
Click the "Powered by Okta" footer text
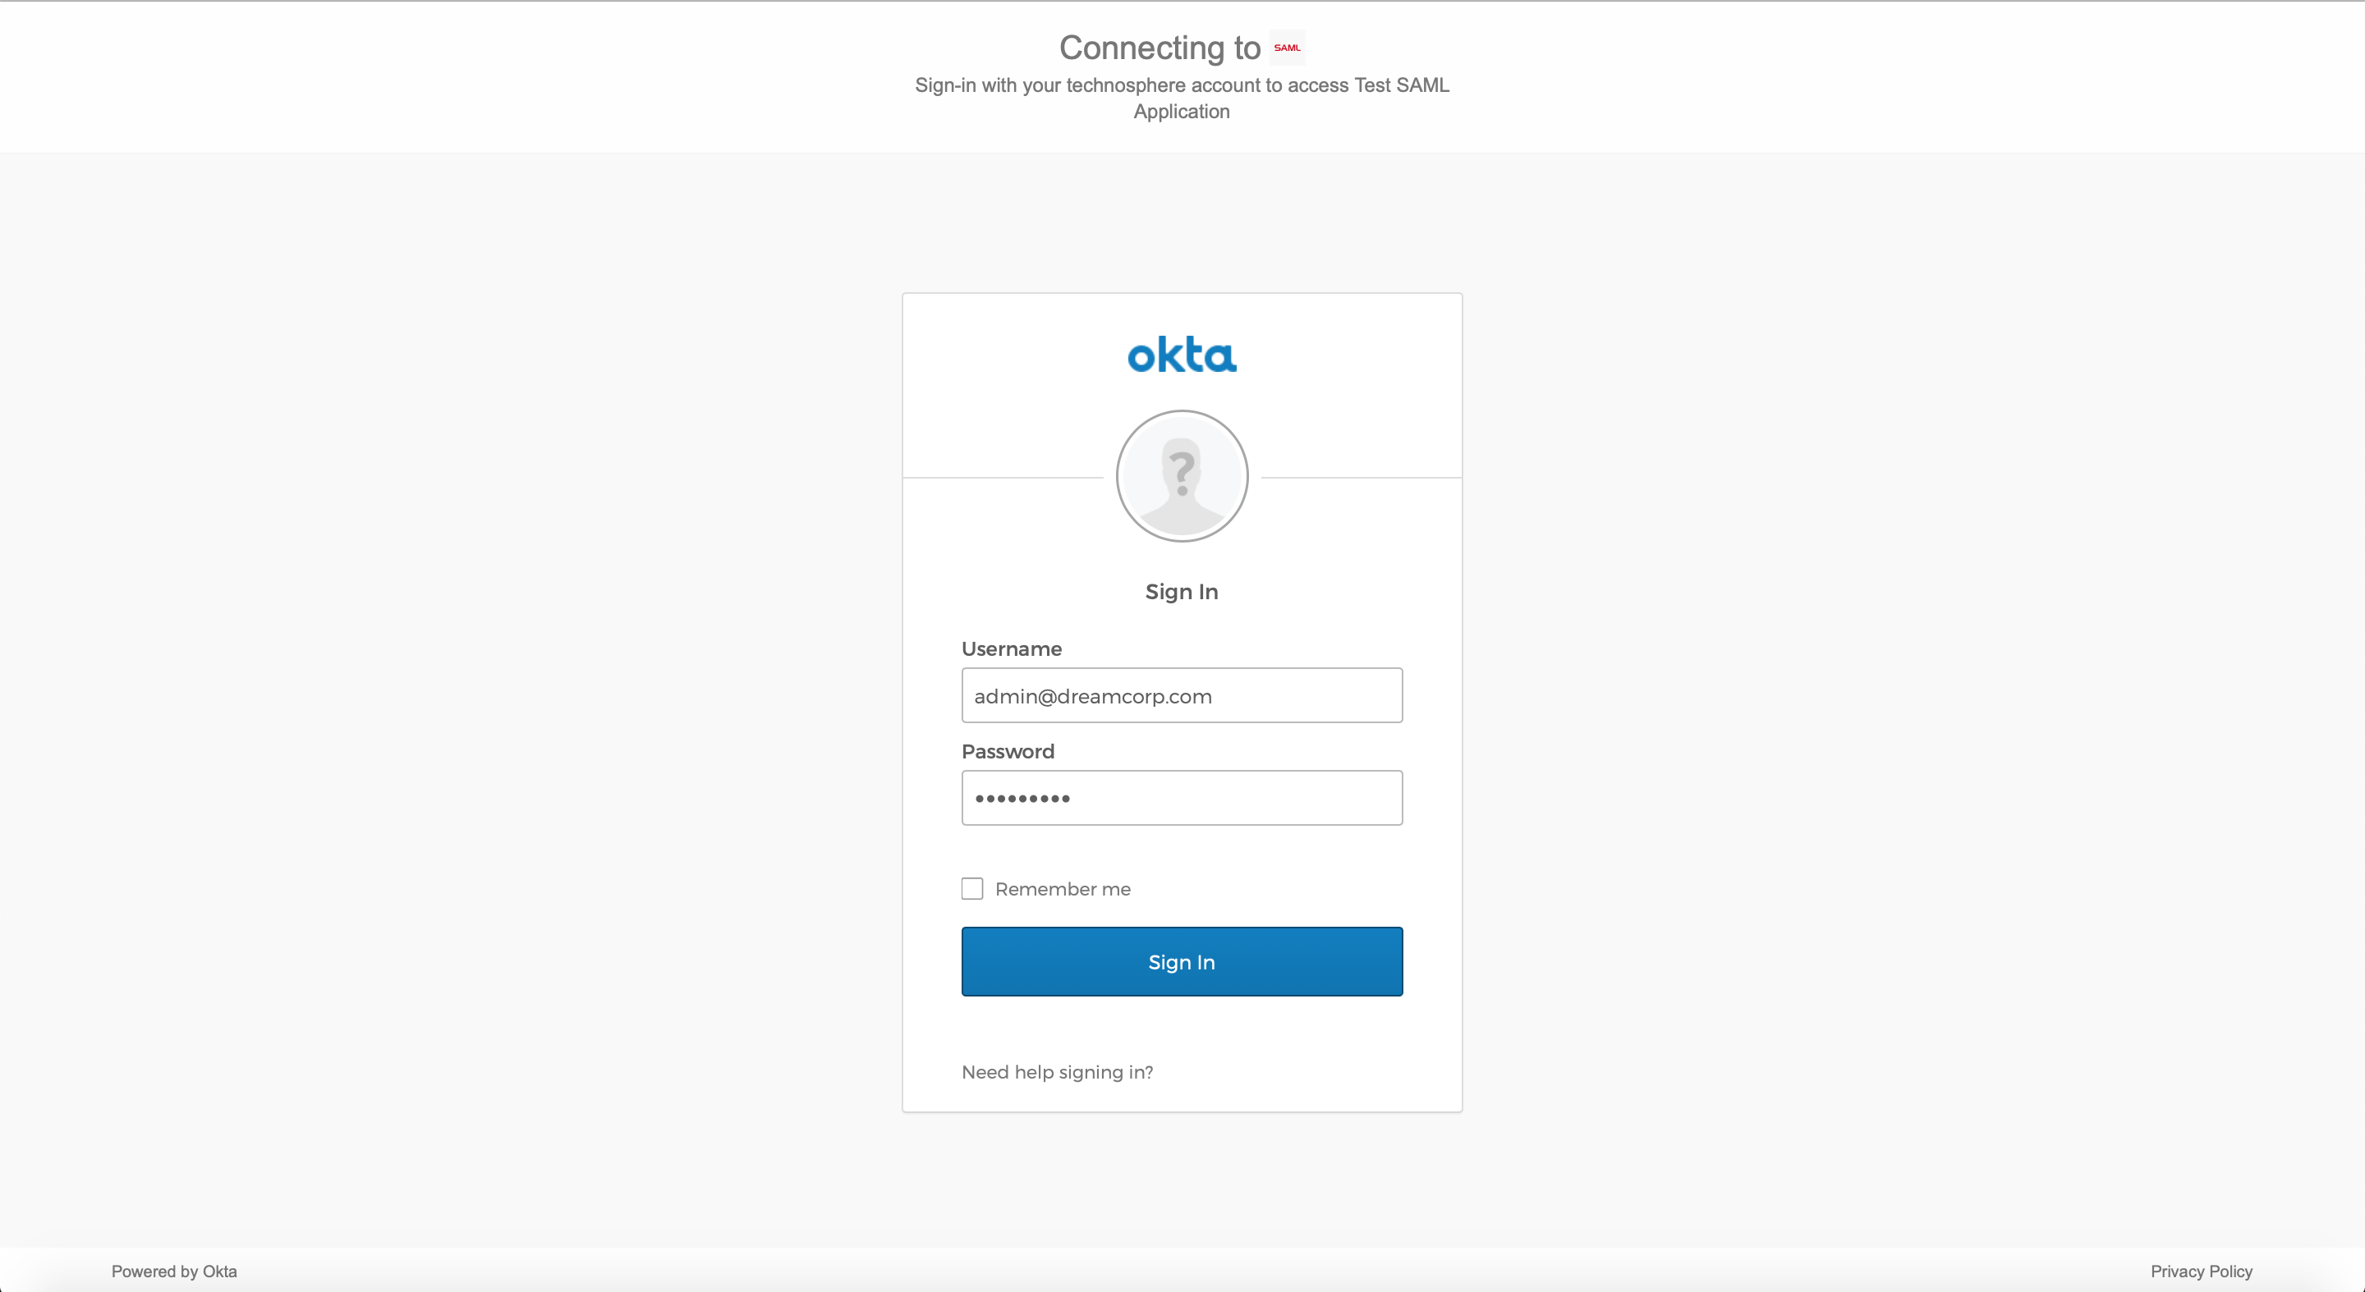pyautogui.click(x=174, y=1271)
